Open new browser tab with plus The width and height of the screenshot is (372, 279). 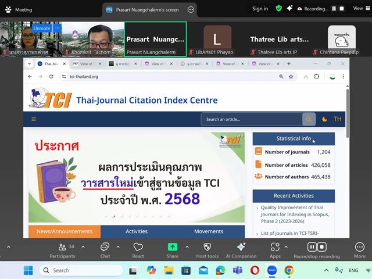289,63
